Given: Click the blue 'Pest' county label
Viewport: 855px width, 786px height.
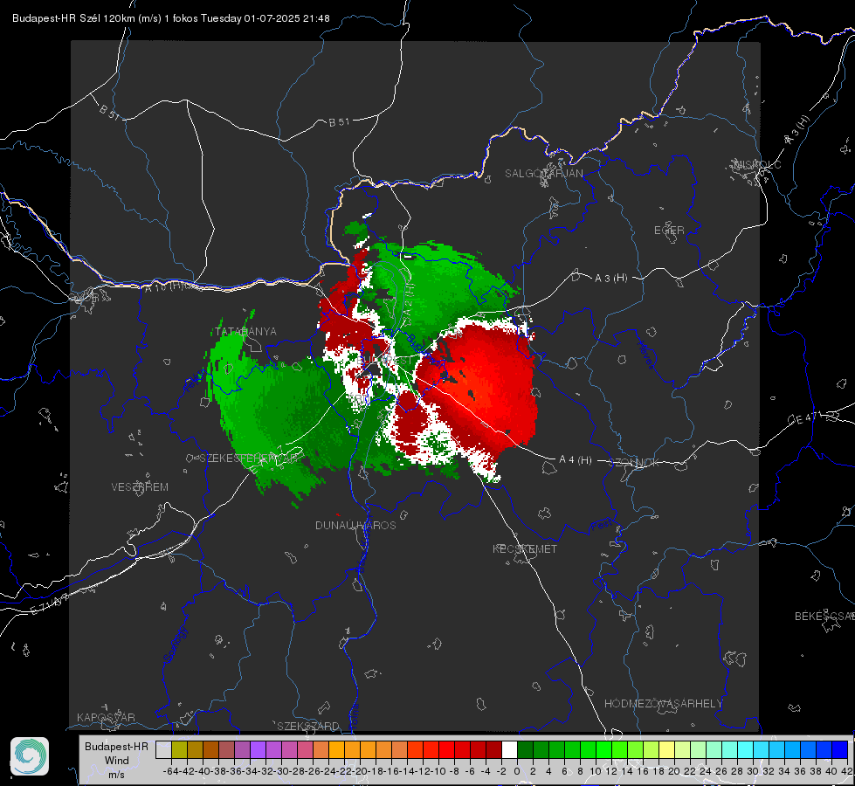Looking at the screenshot, I should (603, 526).
